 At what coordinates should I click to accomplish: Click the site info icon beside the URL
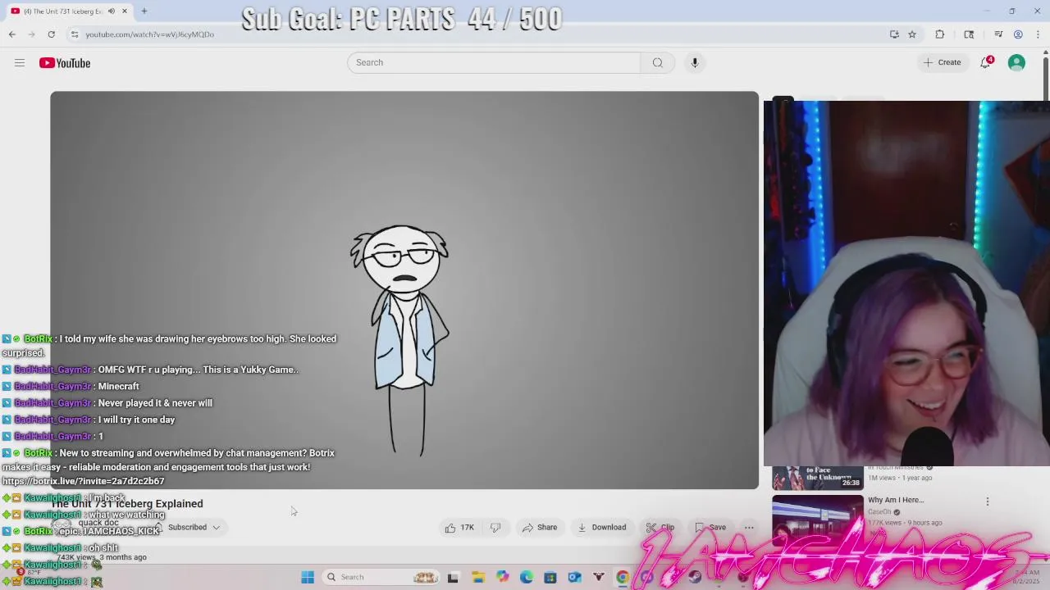click(75, 34)
